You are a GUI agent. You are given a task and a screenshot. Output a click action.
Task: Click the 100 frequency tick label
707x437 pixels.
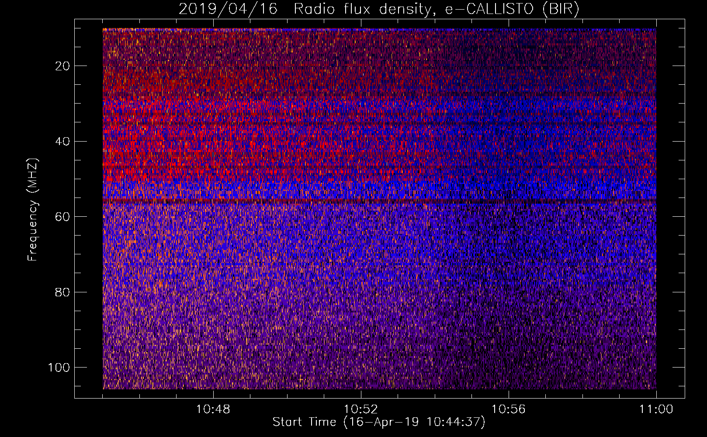click(x=59, y=368)
